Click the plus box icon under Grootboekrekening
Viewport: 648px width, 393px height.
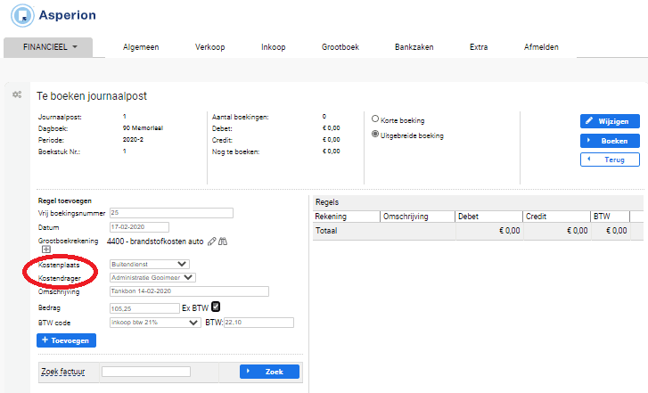[x=46, y=250]
